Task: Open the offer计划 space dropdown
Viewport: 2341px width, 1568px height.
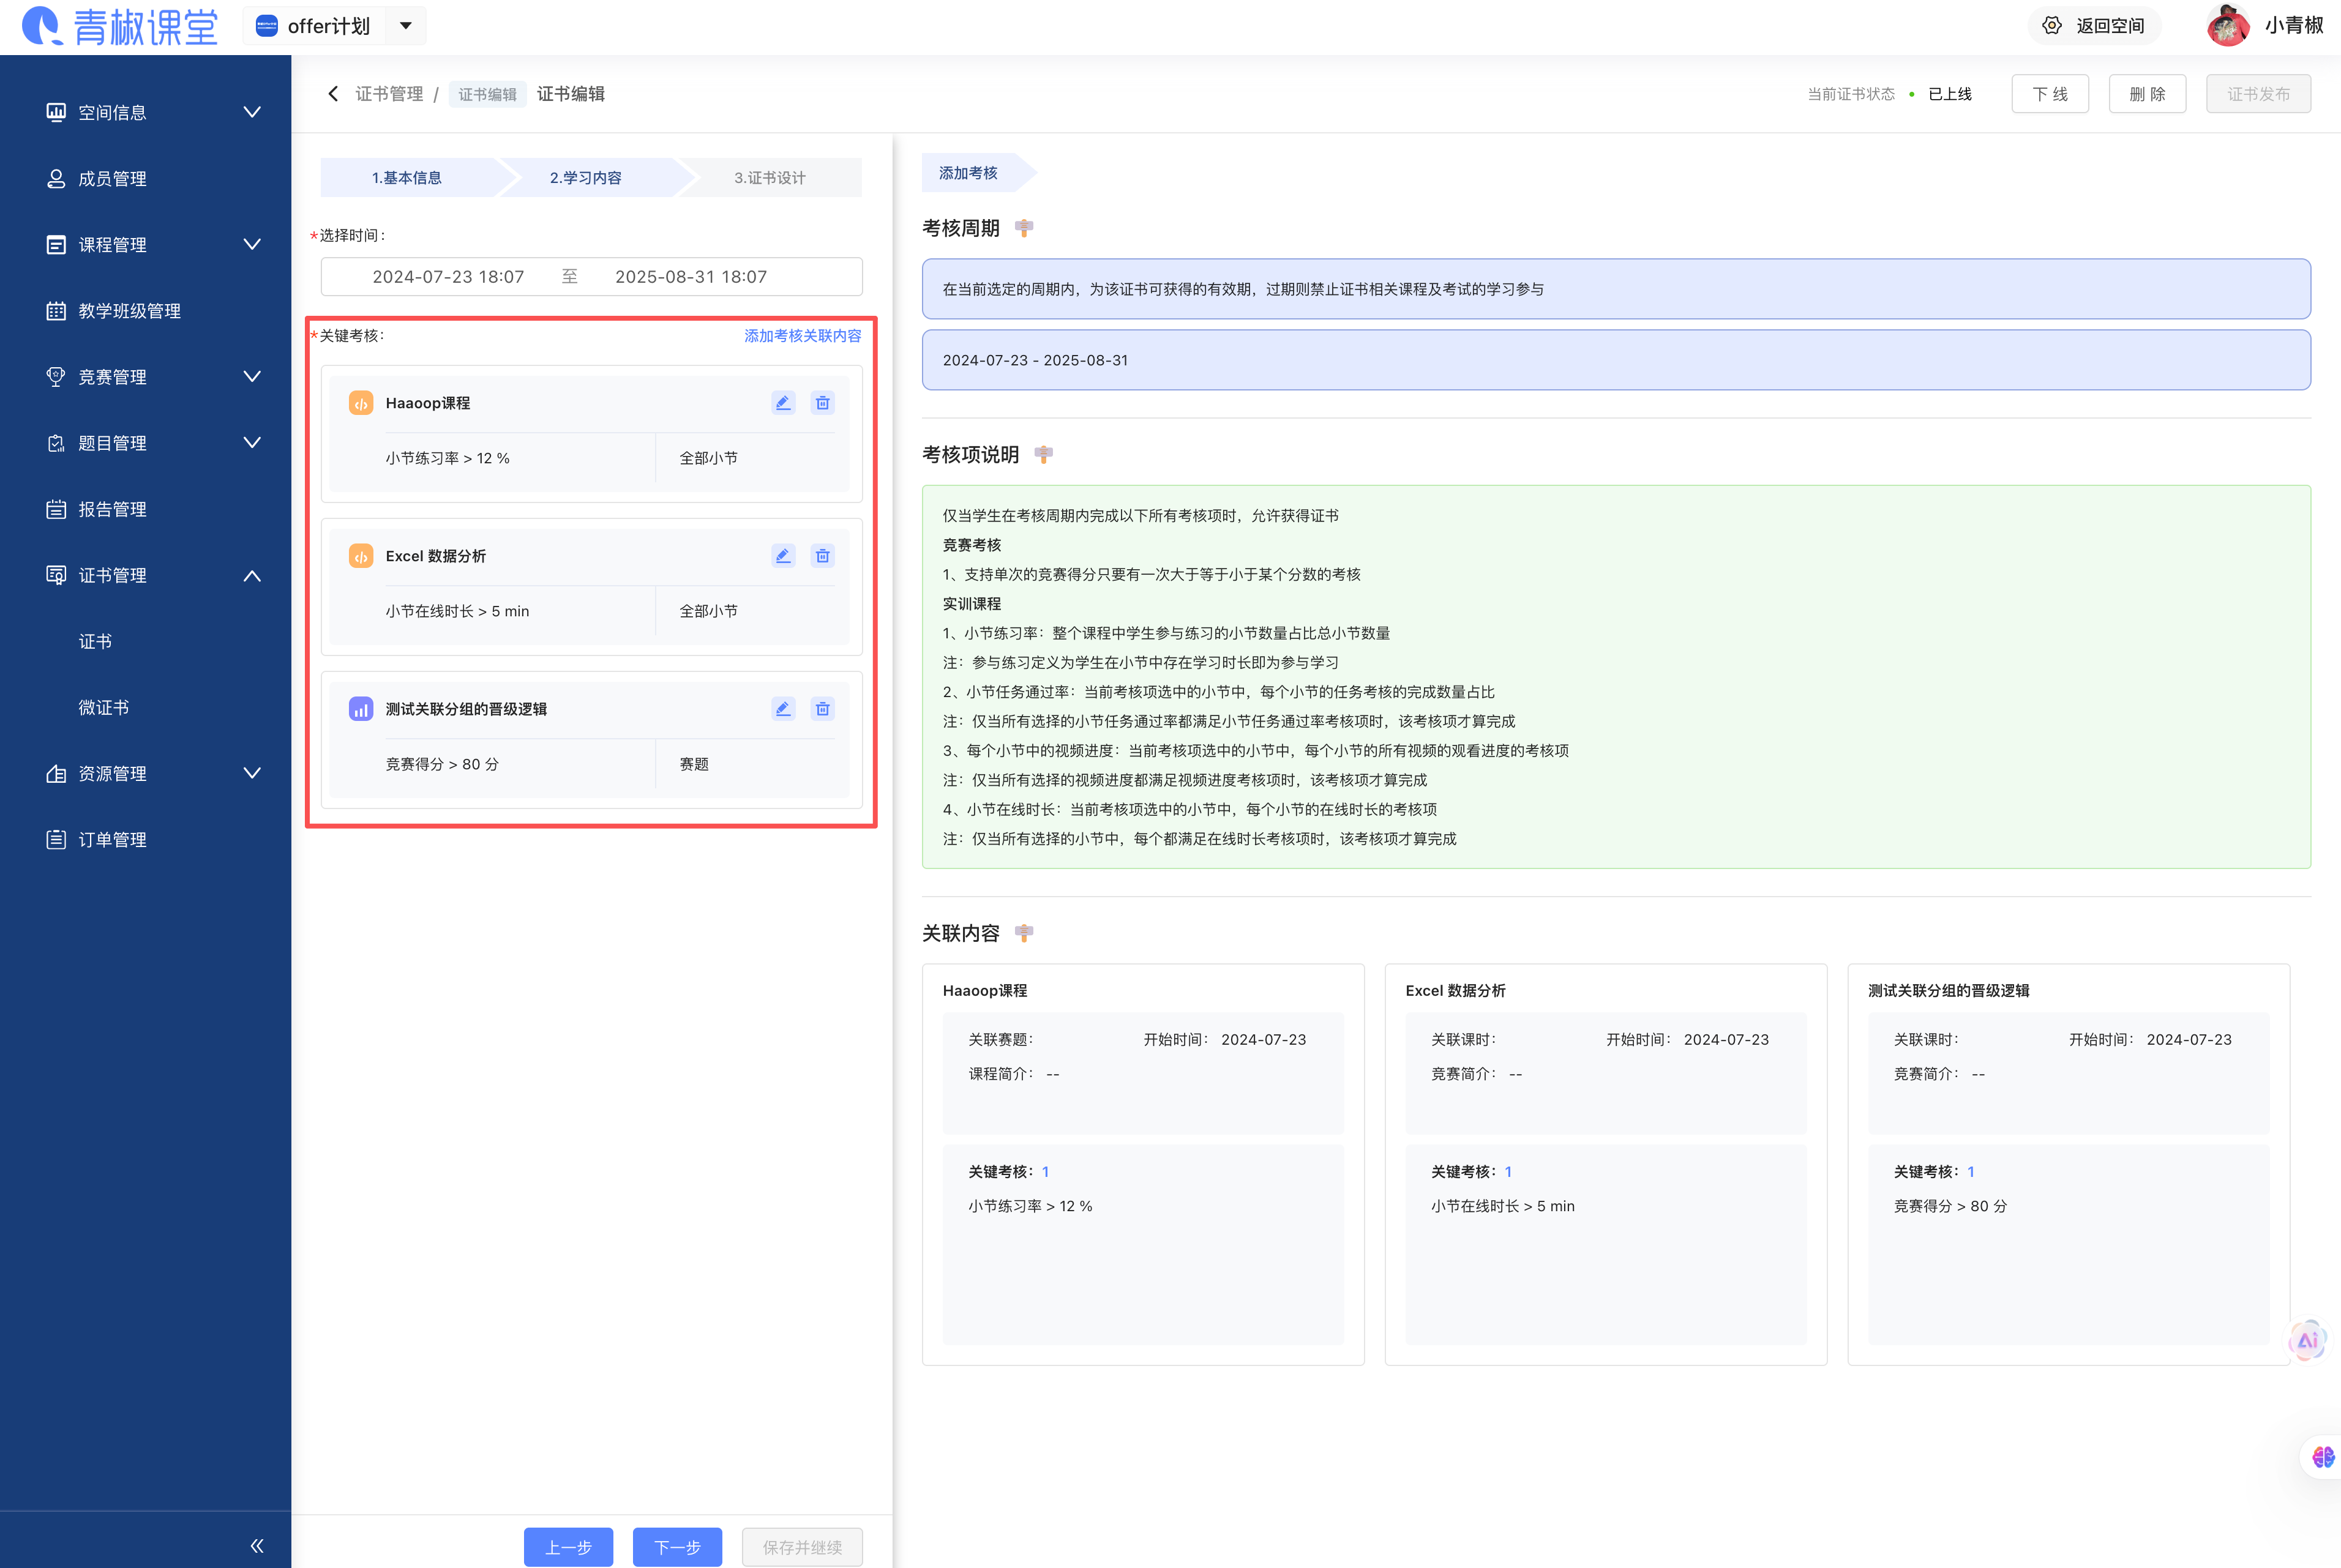Action: [x=406, y=26]
